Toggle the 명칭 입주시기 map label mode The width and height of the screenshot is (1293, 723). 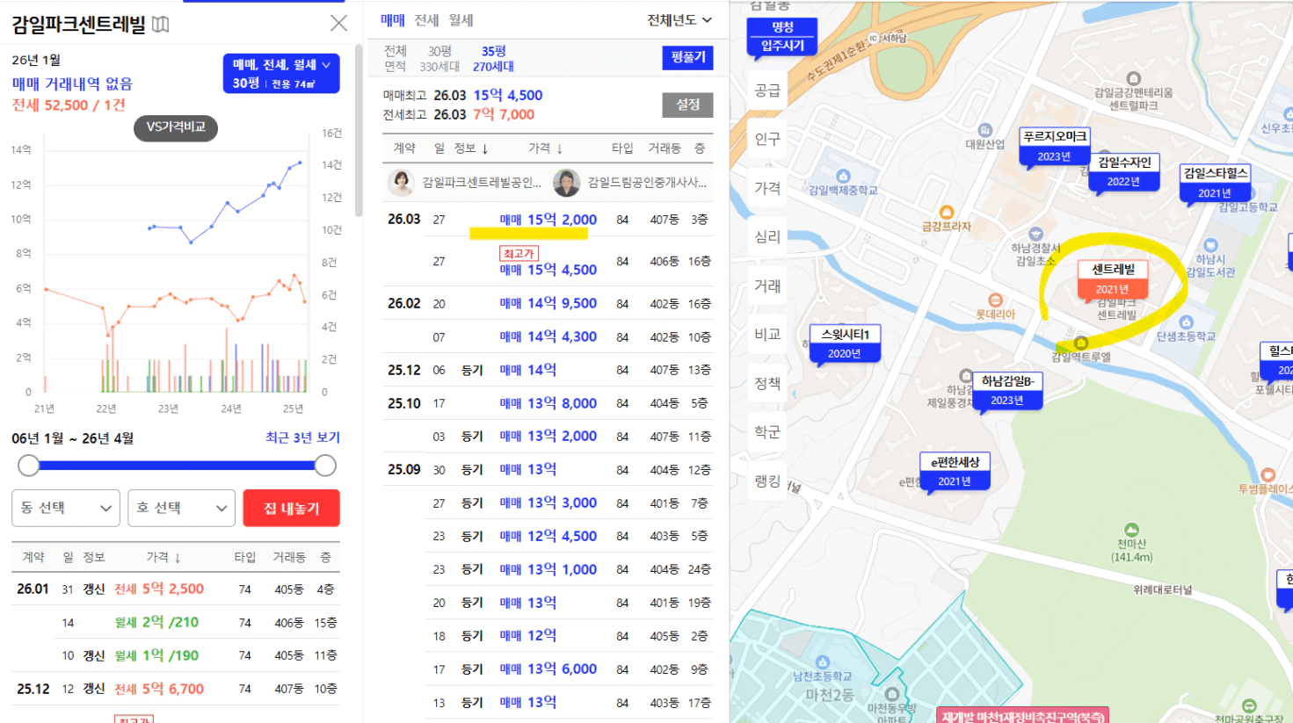click(782, 36)
